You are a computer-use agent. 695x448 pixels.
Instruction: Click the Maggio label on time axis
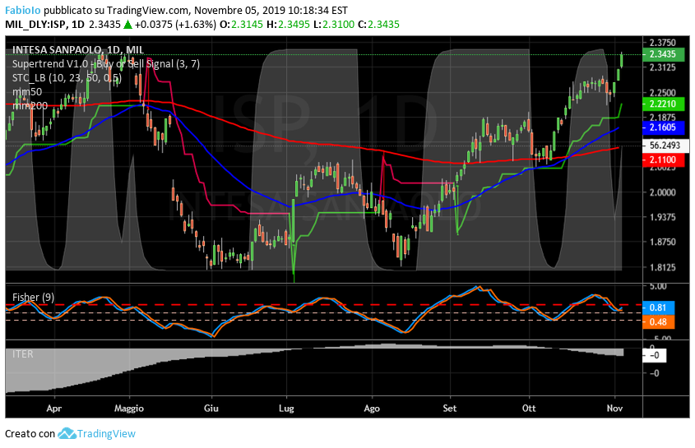pyautogui.click(x=128, y=408)
